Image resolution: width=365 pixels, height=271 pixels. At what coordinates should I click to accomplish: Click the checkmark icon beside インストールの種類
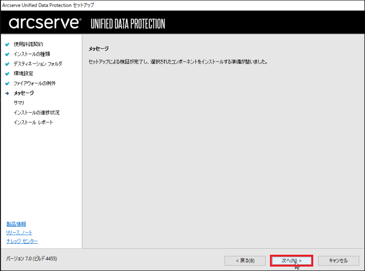[x=7, y=54]
